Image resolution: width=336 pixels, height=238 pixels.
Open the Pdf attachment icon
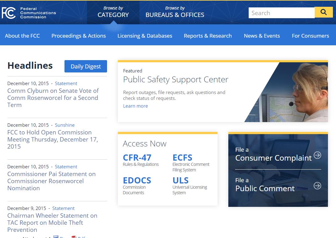point(74,237)
